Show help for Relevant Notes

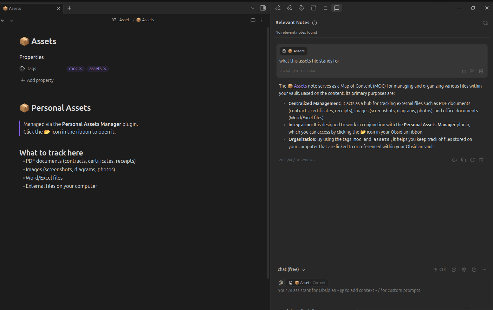[x=315, y=23]
